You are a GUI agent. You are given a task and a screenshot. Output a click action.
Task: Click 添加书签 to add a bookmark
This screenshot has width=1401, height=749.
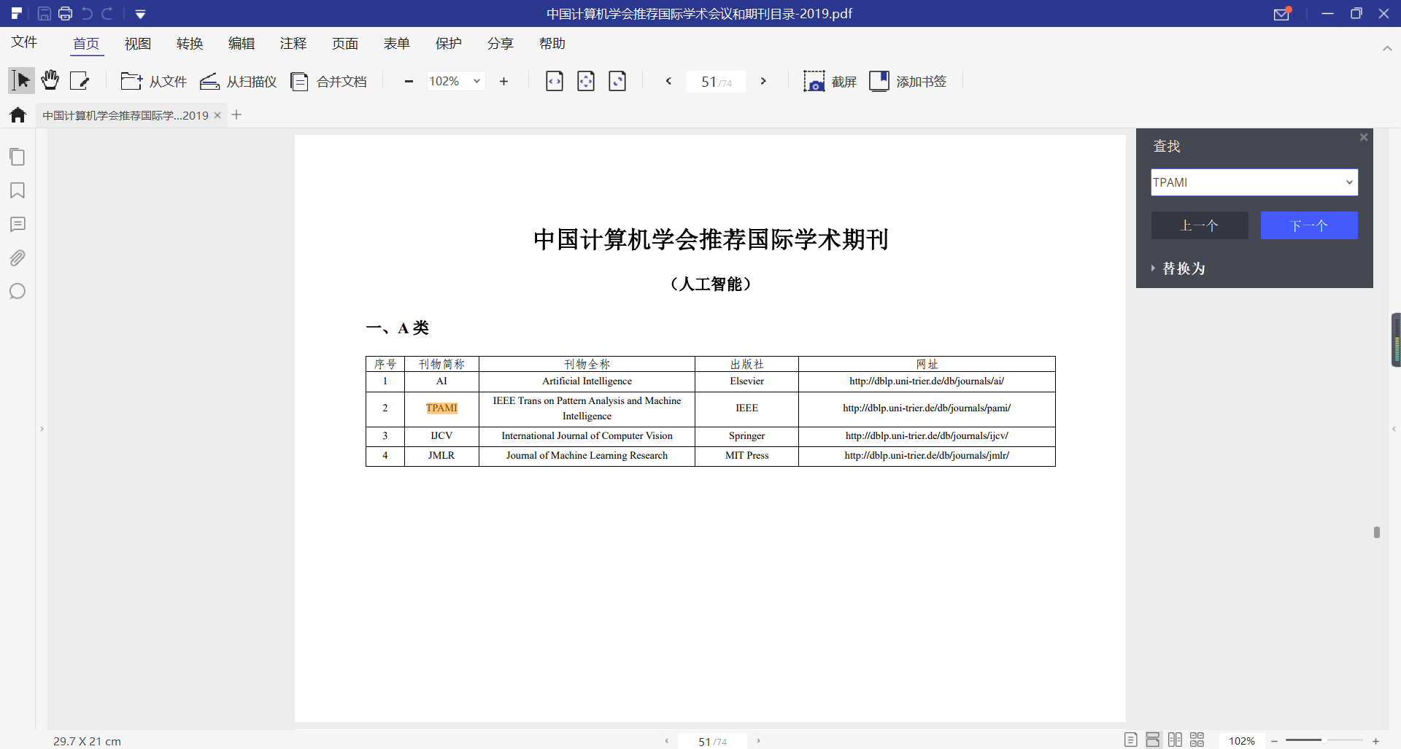[908, 81]
